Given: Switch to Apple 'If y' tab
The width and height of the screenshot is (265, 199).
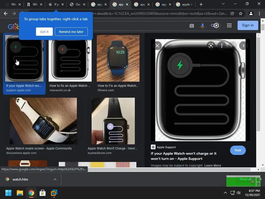Looking at the screenshot, I should tap(56, 4).
